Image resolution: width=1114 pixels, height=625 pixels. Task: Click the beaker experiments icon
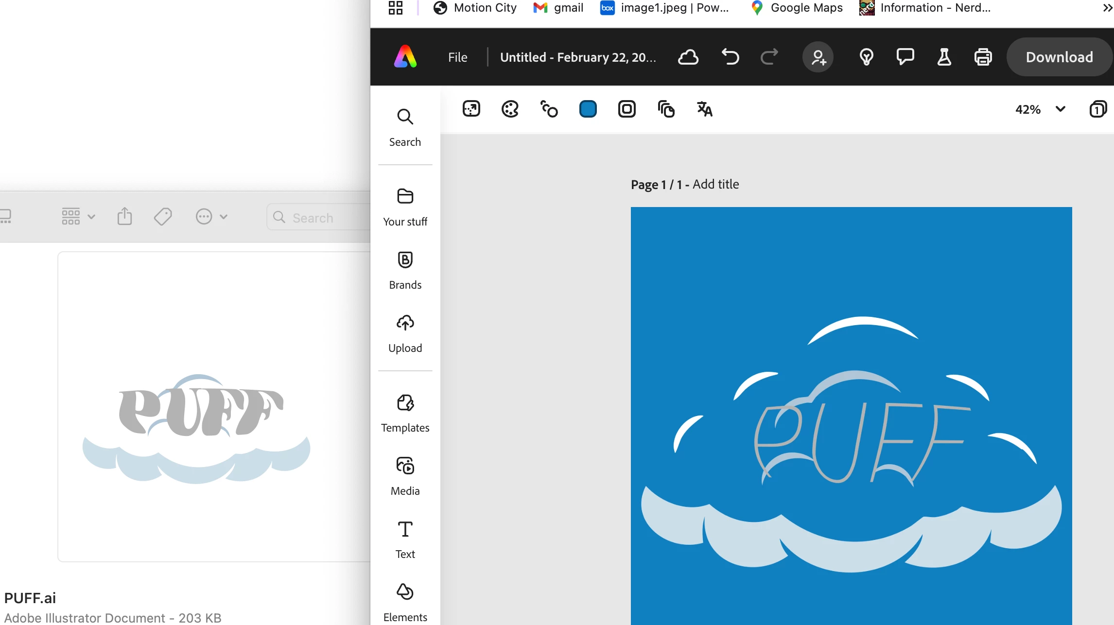[x=944, y=57]
